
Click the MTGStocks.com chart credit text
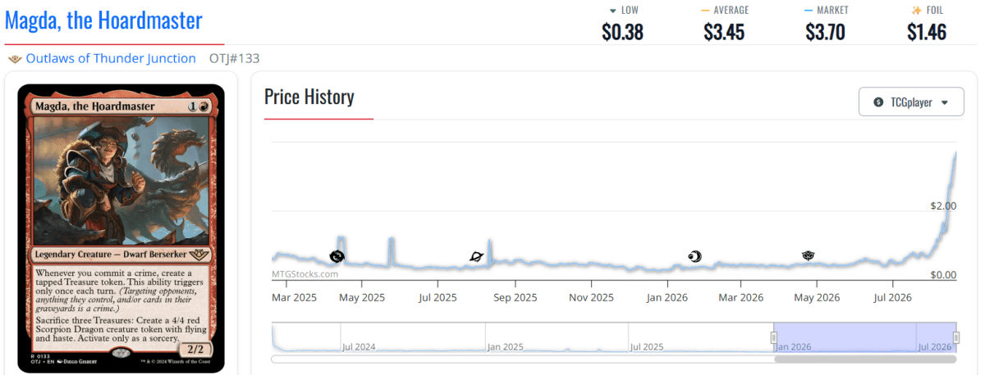click(305, 274)
